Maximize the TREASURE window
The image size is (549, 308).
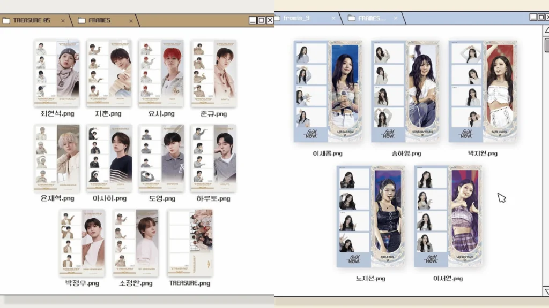coord(261,20)
